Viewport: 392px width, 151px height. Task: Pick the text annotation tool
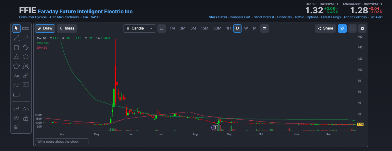click(x=17, y=75)
